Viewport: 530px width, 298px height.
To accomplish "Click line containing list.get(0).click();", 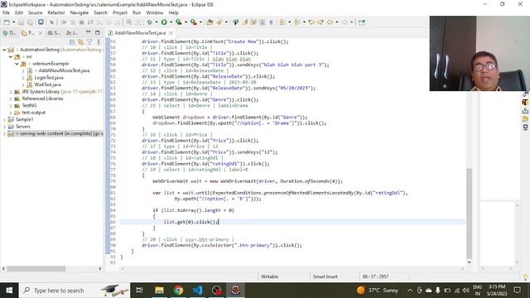I will pyautogui.click(x=292, y=222).
